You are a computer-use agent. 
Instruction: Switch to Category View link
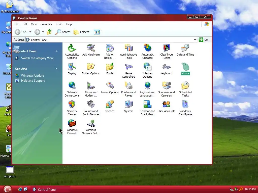coord(37,58)
